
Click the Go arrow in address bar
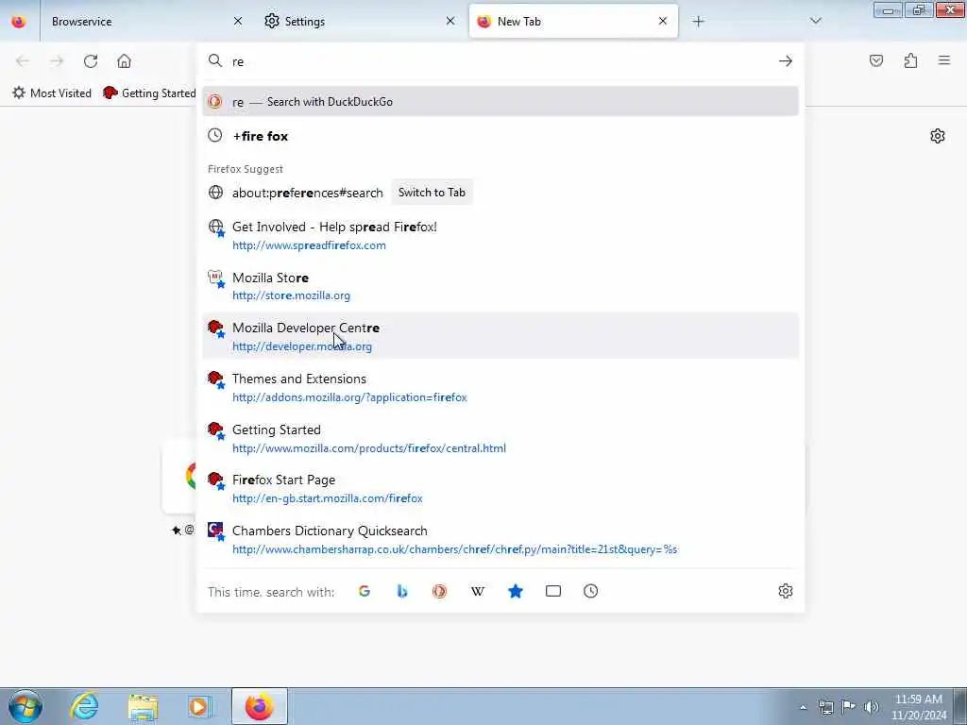(785, 61)
